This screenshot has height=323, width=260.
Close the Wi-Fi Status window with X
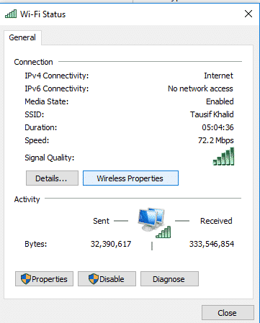[x=248, y=14]
